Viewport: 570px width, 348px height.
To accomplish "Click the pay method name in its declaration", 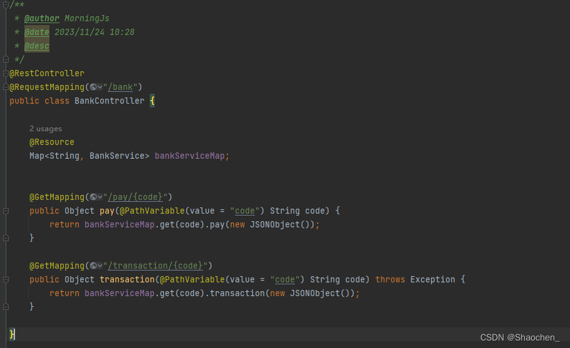I will [107, 211].
